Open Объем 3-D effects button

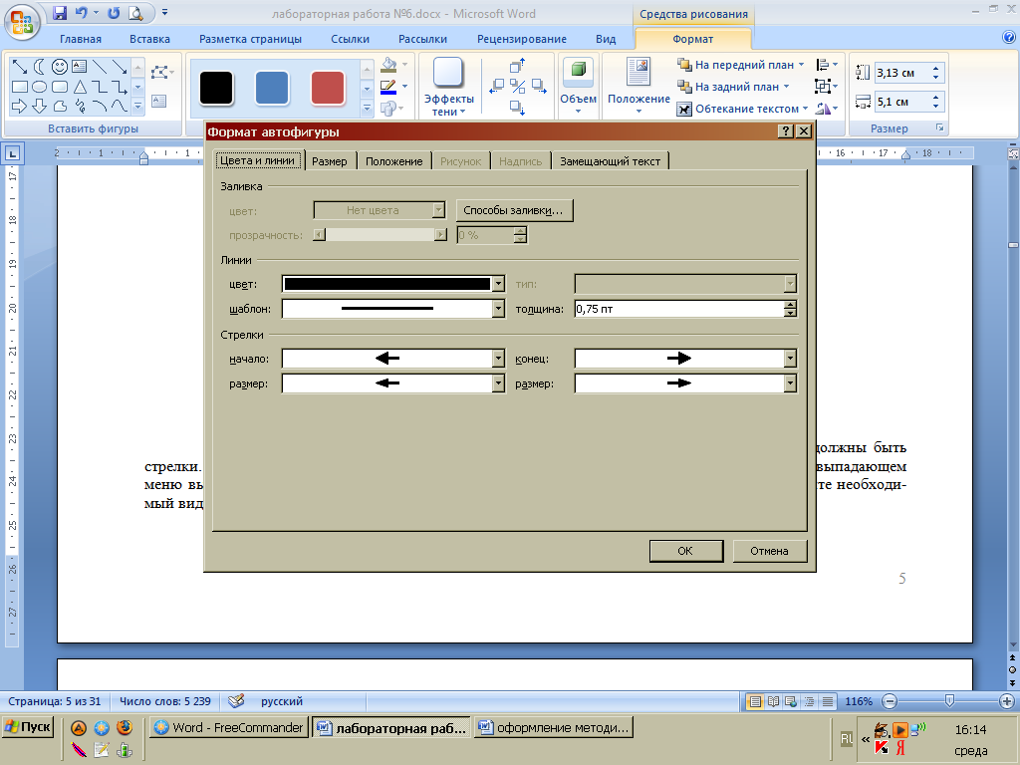[x=578, y=86]
